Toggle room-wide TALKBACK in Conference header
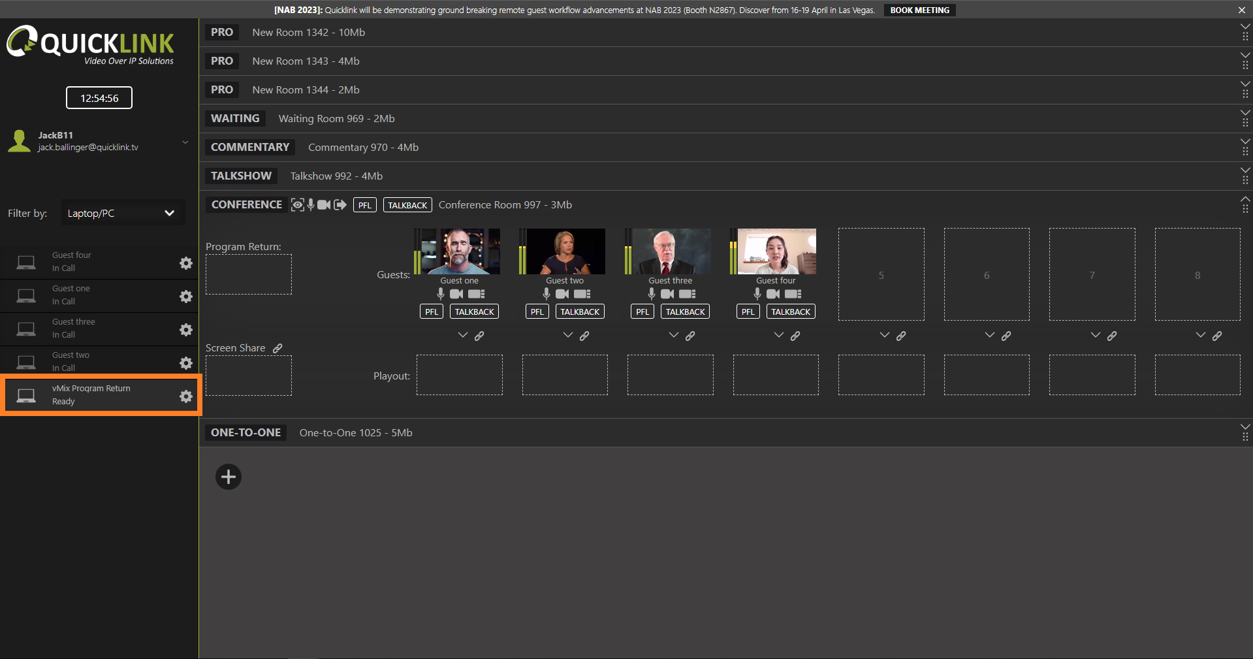This screenshot has height=659, width=1253. [x=407, y=205]
